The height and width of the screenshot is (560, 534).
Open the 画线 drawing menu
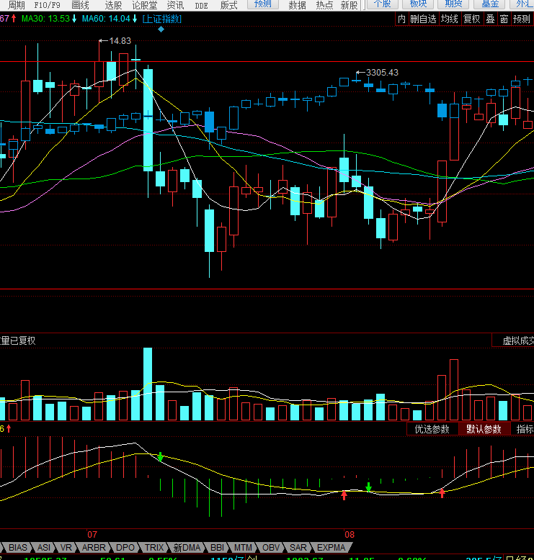80,5
